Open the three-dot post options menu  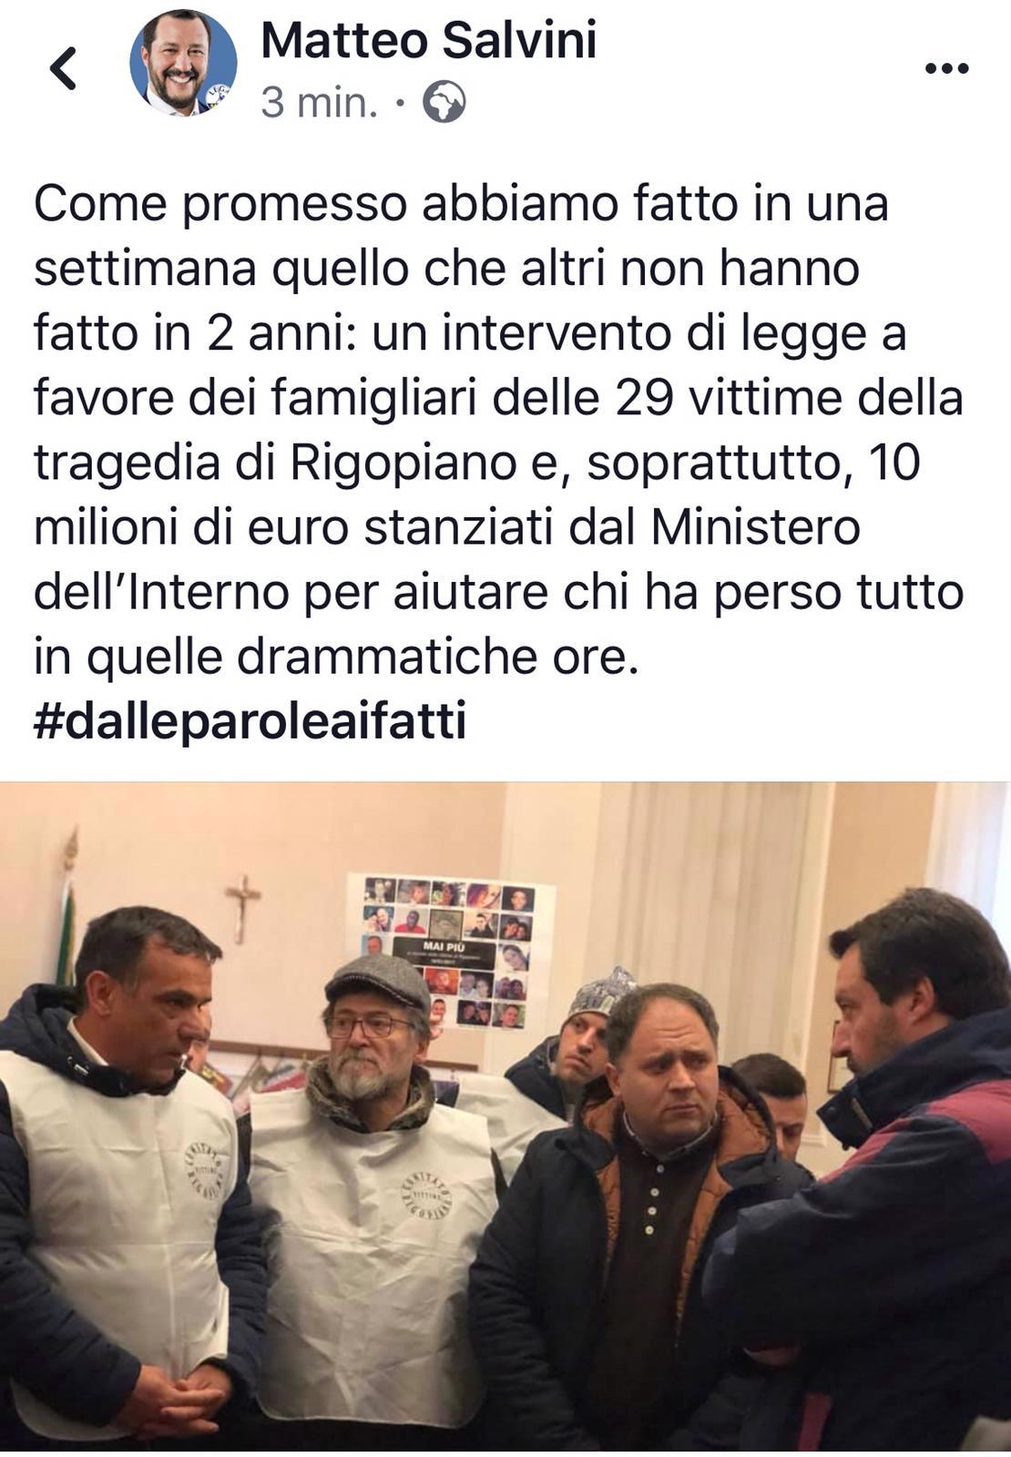tap(946, 68)
